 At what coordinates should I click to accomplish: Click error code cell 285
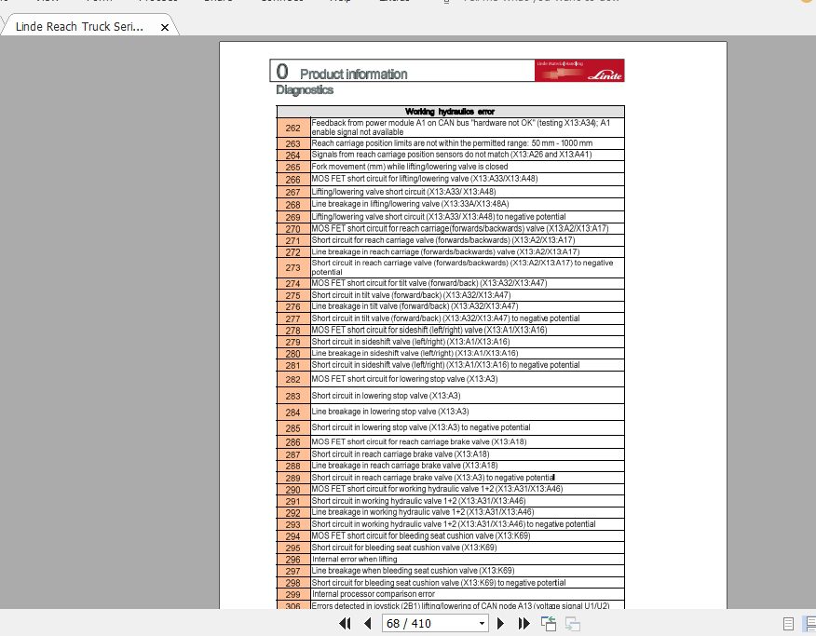[x=293, y=428]
